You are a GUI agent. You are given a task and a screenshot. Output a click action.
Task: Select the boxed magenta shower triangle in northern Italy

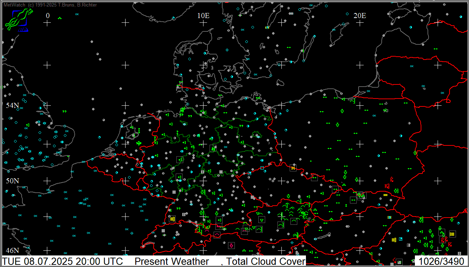click(231, 245)
